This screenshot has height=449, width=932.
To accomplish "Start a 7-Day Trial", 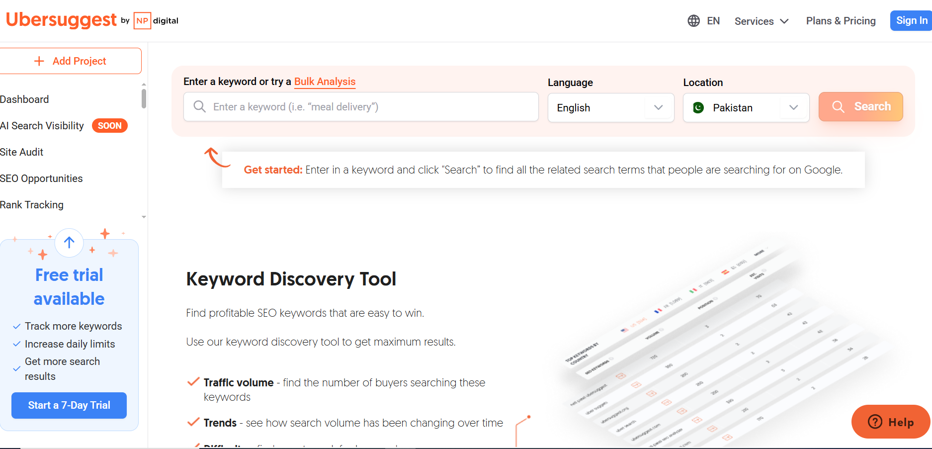I will pyautogui.click(x=69, y=405).
